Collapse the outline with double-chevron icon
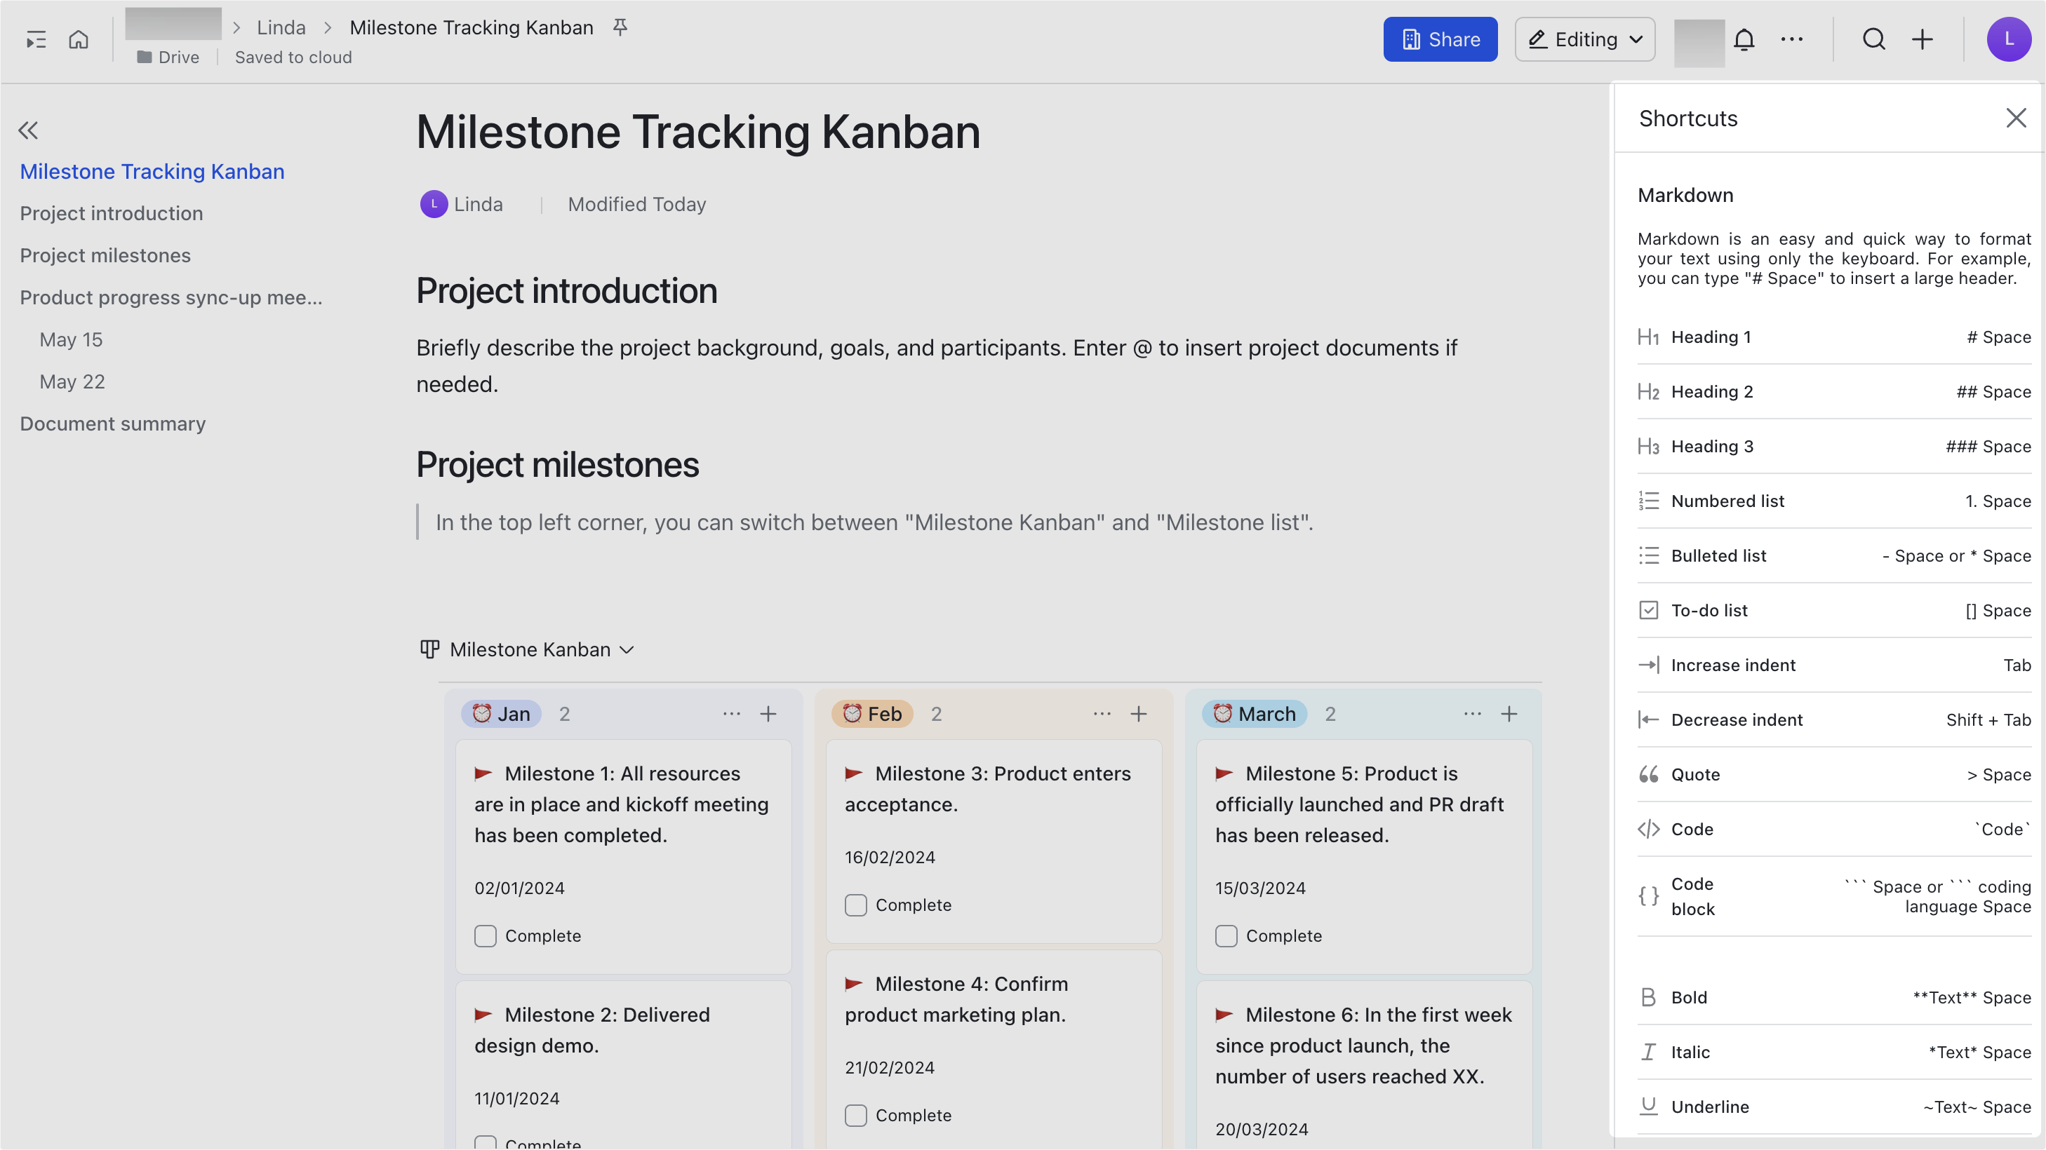2046x1150 pixels. click(29, 130)
